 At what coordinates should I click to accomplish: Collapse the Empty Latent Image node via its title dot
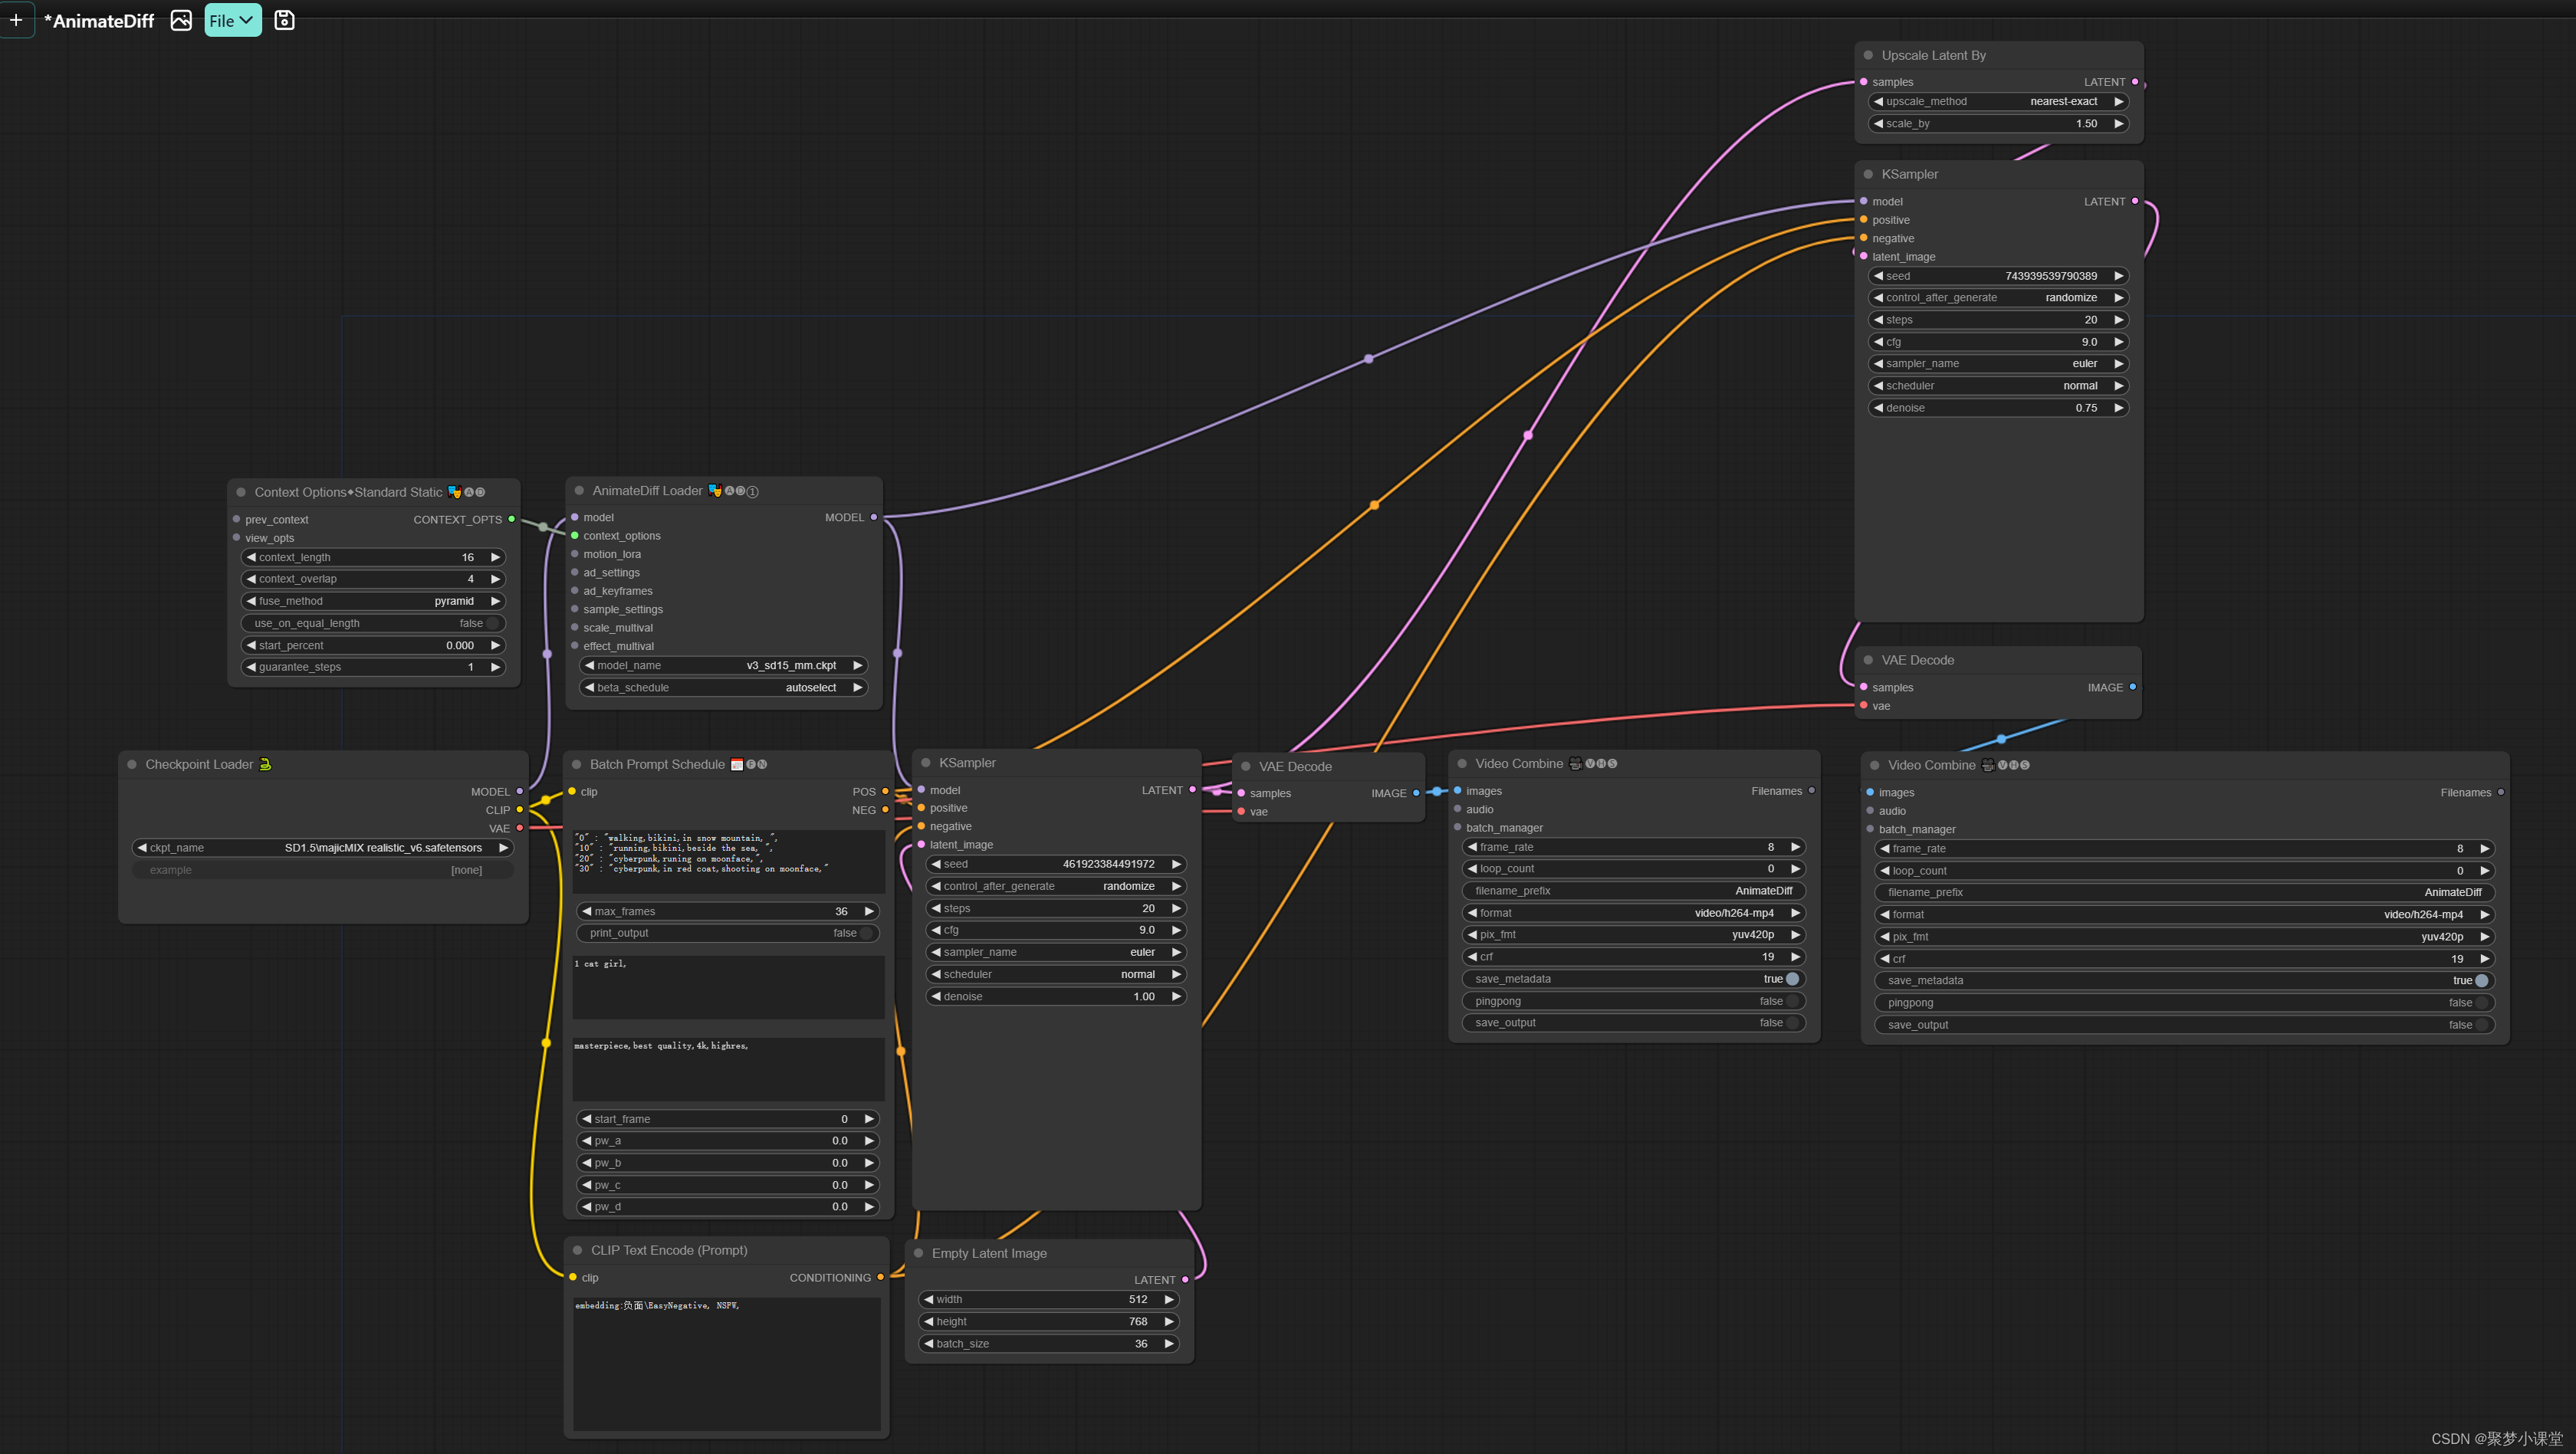pos(919,1253)
